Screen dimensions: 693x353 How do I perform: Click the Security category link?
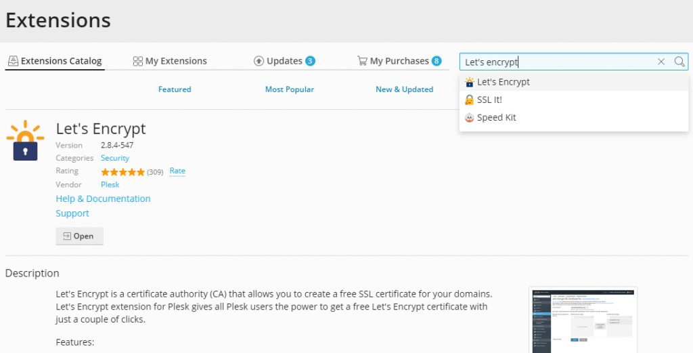(x=115, y=158)
